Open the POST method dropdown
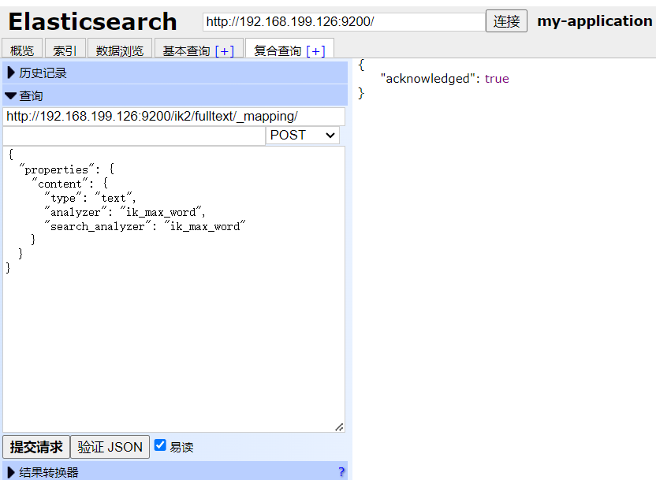 pos(303,135)
